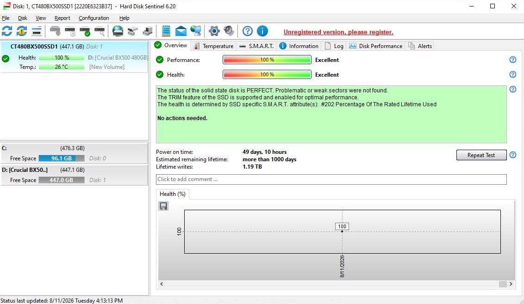This screenshot has width=524, height=304.
Task: Click the 100 data point label on graph
Action: pyautogui.click(x=342, y=226)
